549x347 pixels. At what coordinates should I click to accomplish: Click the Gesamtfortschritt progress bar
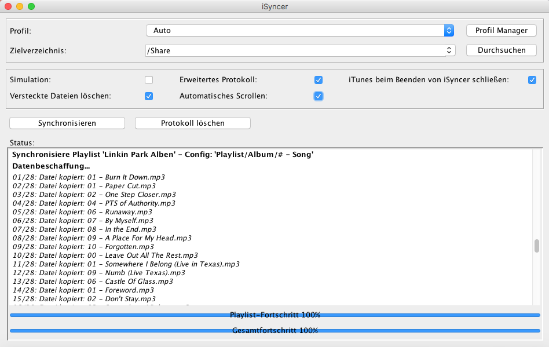pyautogui.click(x=275, y=331)
